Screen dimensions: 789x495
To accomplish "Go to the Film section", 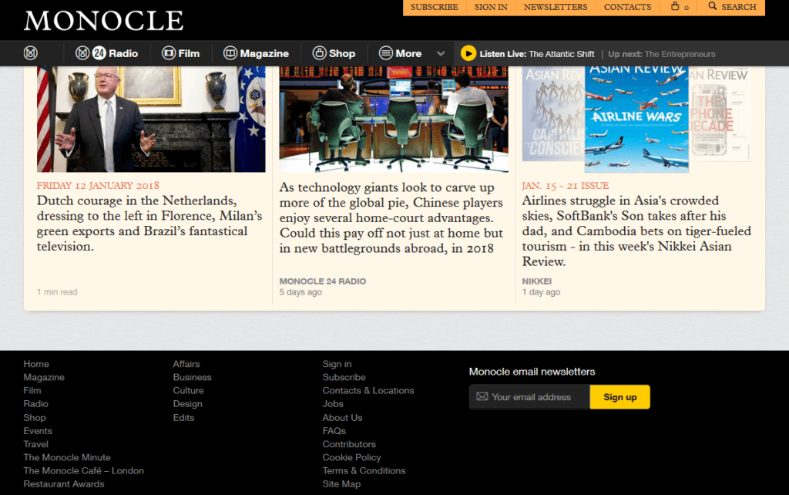I will [180, 53].
